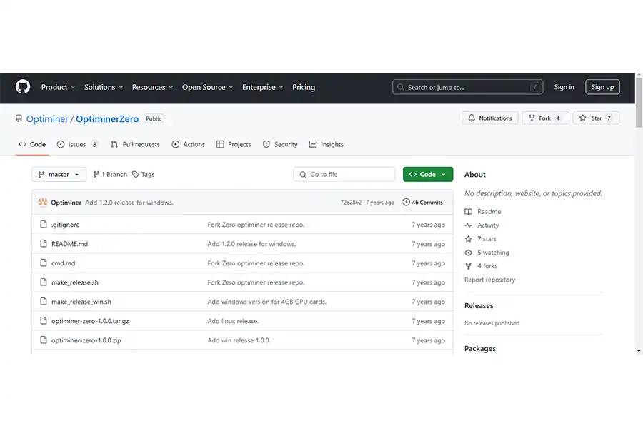The width and height of the screenshot is (643, 428).
Task: Open the README.md file name
Action: tap(70, 244)
